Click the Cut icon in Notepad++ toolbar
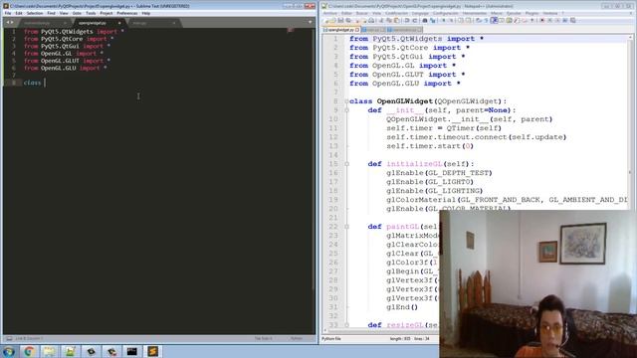This screenshot has height=358, width=637. point(381,20)
